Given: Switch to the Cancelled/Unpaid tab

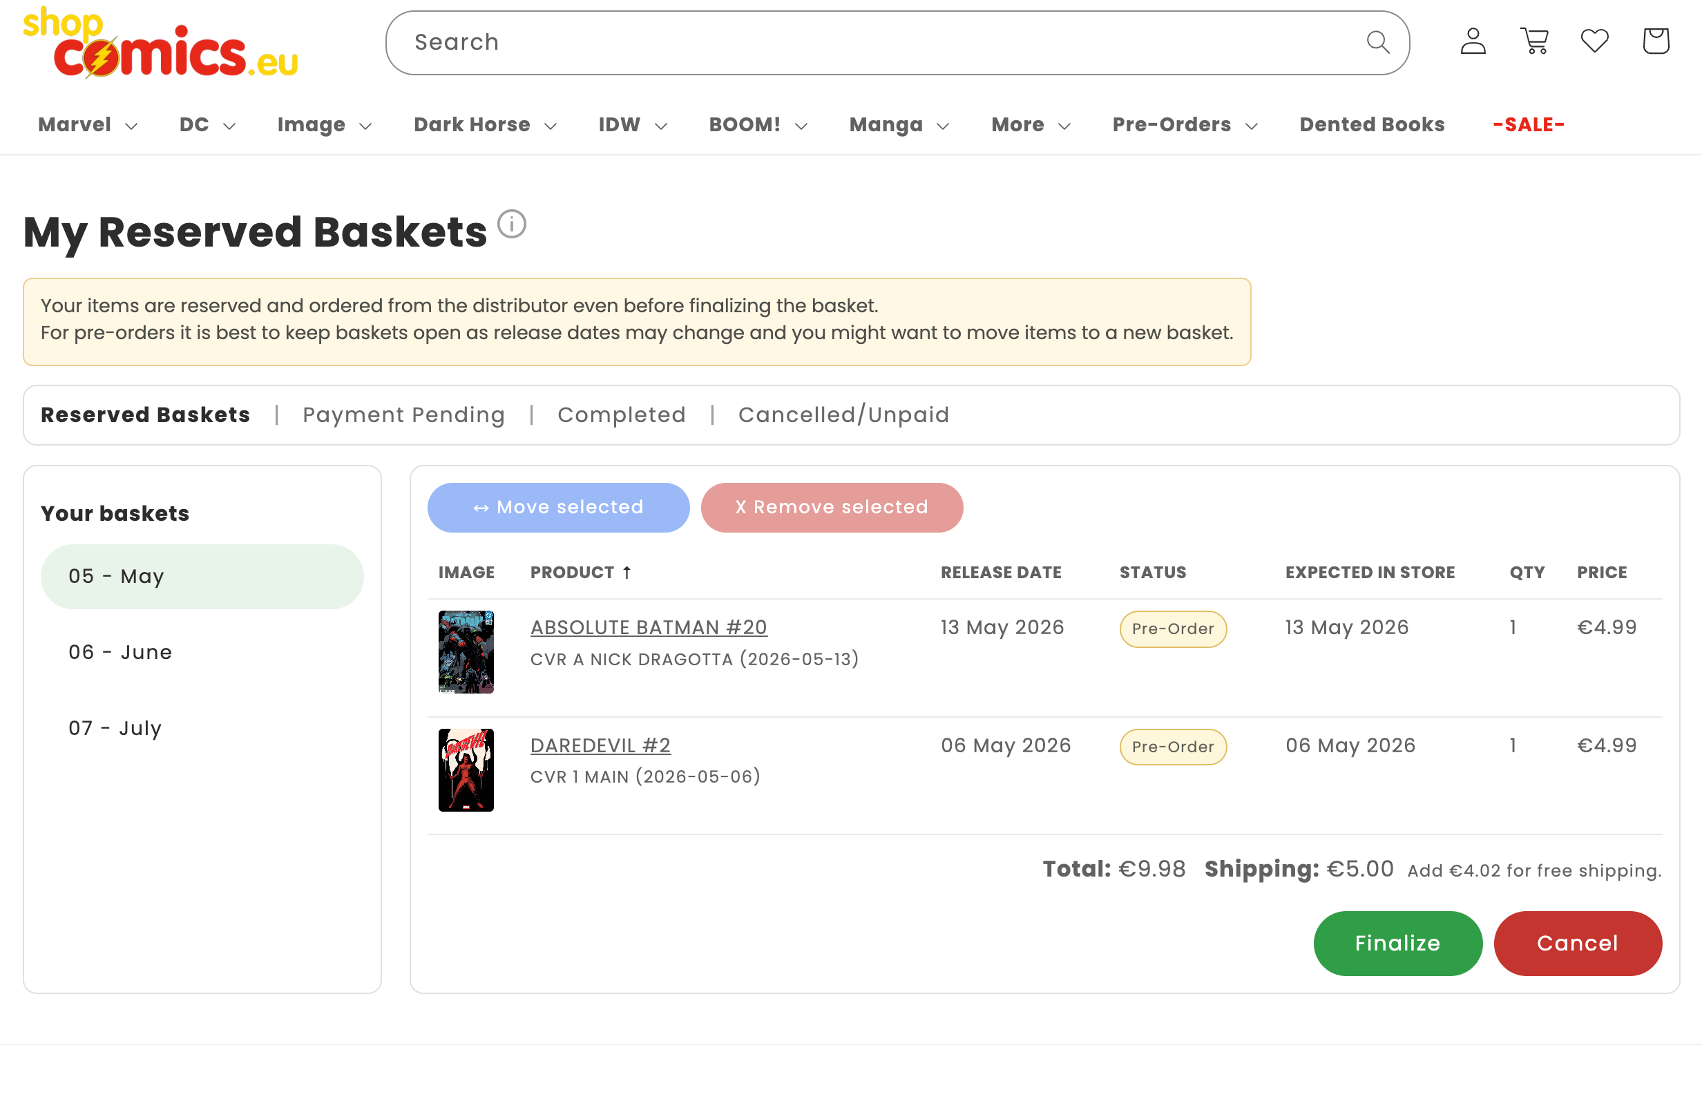Looking at the screenshot, I should [843, 415].
